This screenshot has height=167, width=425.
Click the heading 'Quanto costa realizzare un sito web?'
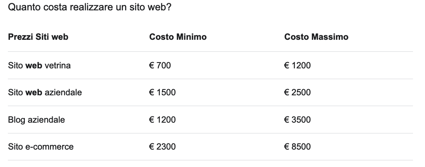click(89, 7)
